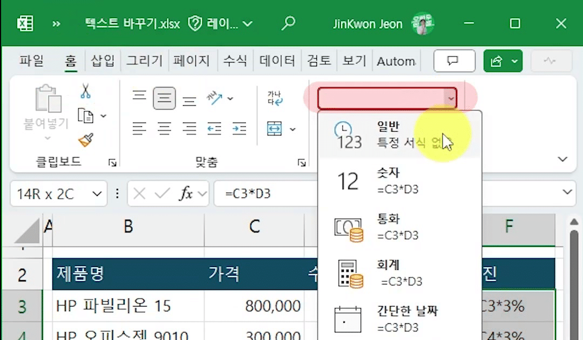Click cell HP 파빌리온 15
Image resolution: width=583 pixels, height=340 pixels.
pos(128,307)
